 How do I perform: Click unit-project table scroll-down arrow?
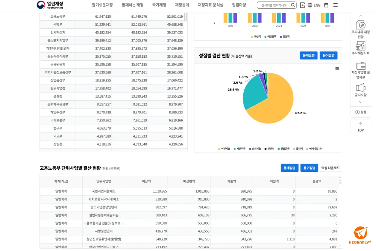(x=340, y=246)
